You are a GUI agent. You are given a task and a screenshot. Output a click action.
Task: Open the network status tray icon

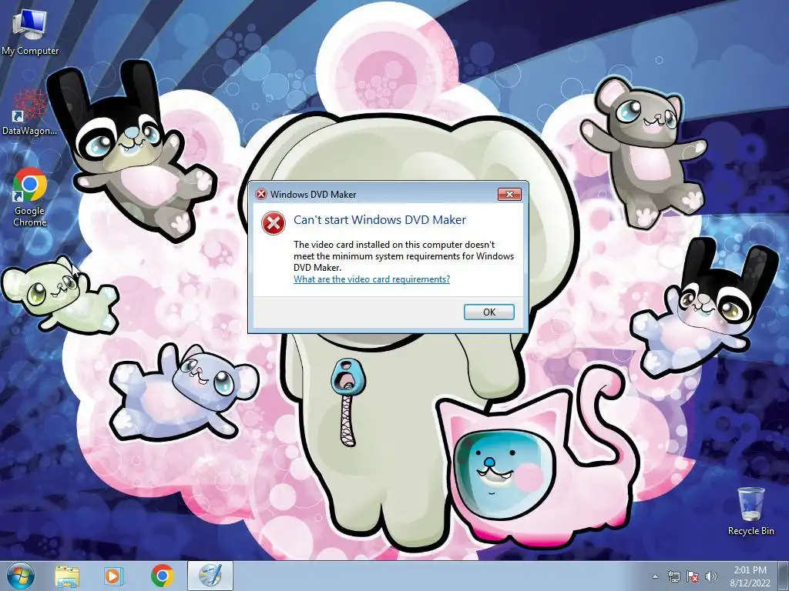coord(673,576)
